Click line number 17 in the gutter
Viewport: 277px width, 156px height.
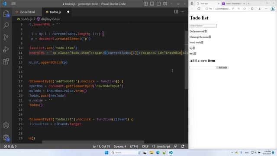[20, 81]
